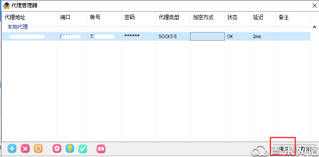Select the 本地代理 group header
319x157 pixels.
click(x=18, y=27)
